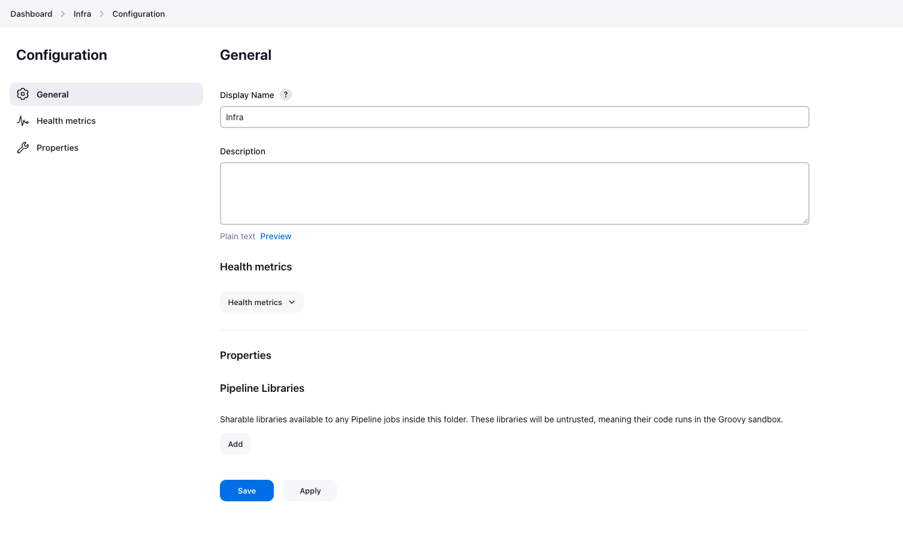Focus the Display Name input field

(514, 117)
